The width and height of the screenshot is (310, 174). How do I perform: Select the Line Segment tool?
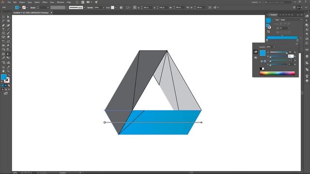point(8,29)
